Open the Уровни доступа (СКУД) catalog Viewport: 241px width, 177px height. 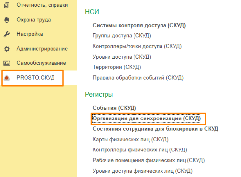coord(122,57)
